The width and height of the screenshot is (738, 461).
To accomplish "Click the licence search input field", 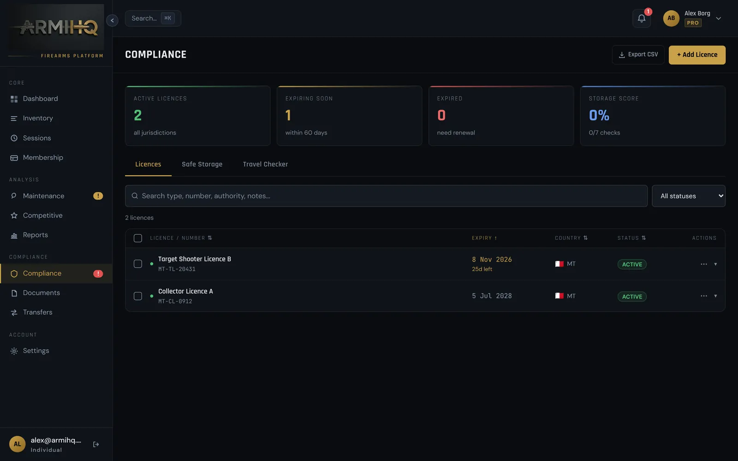I will (x=386, y=196).
